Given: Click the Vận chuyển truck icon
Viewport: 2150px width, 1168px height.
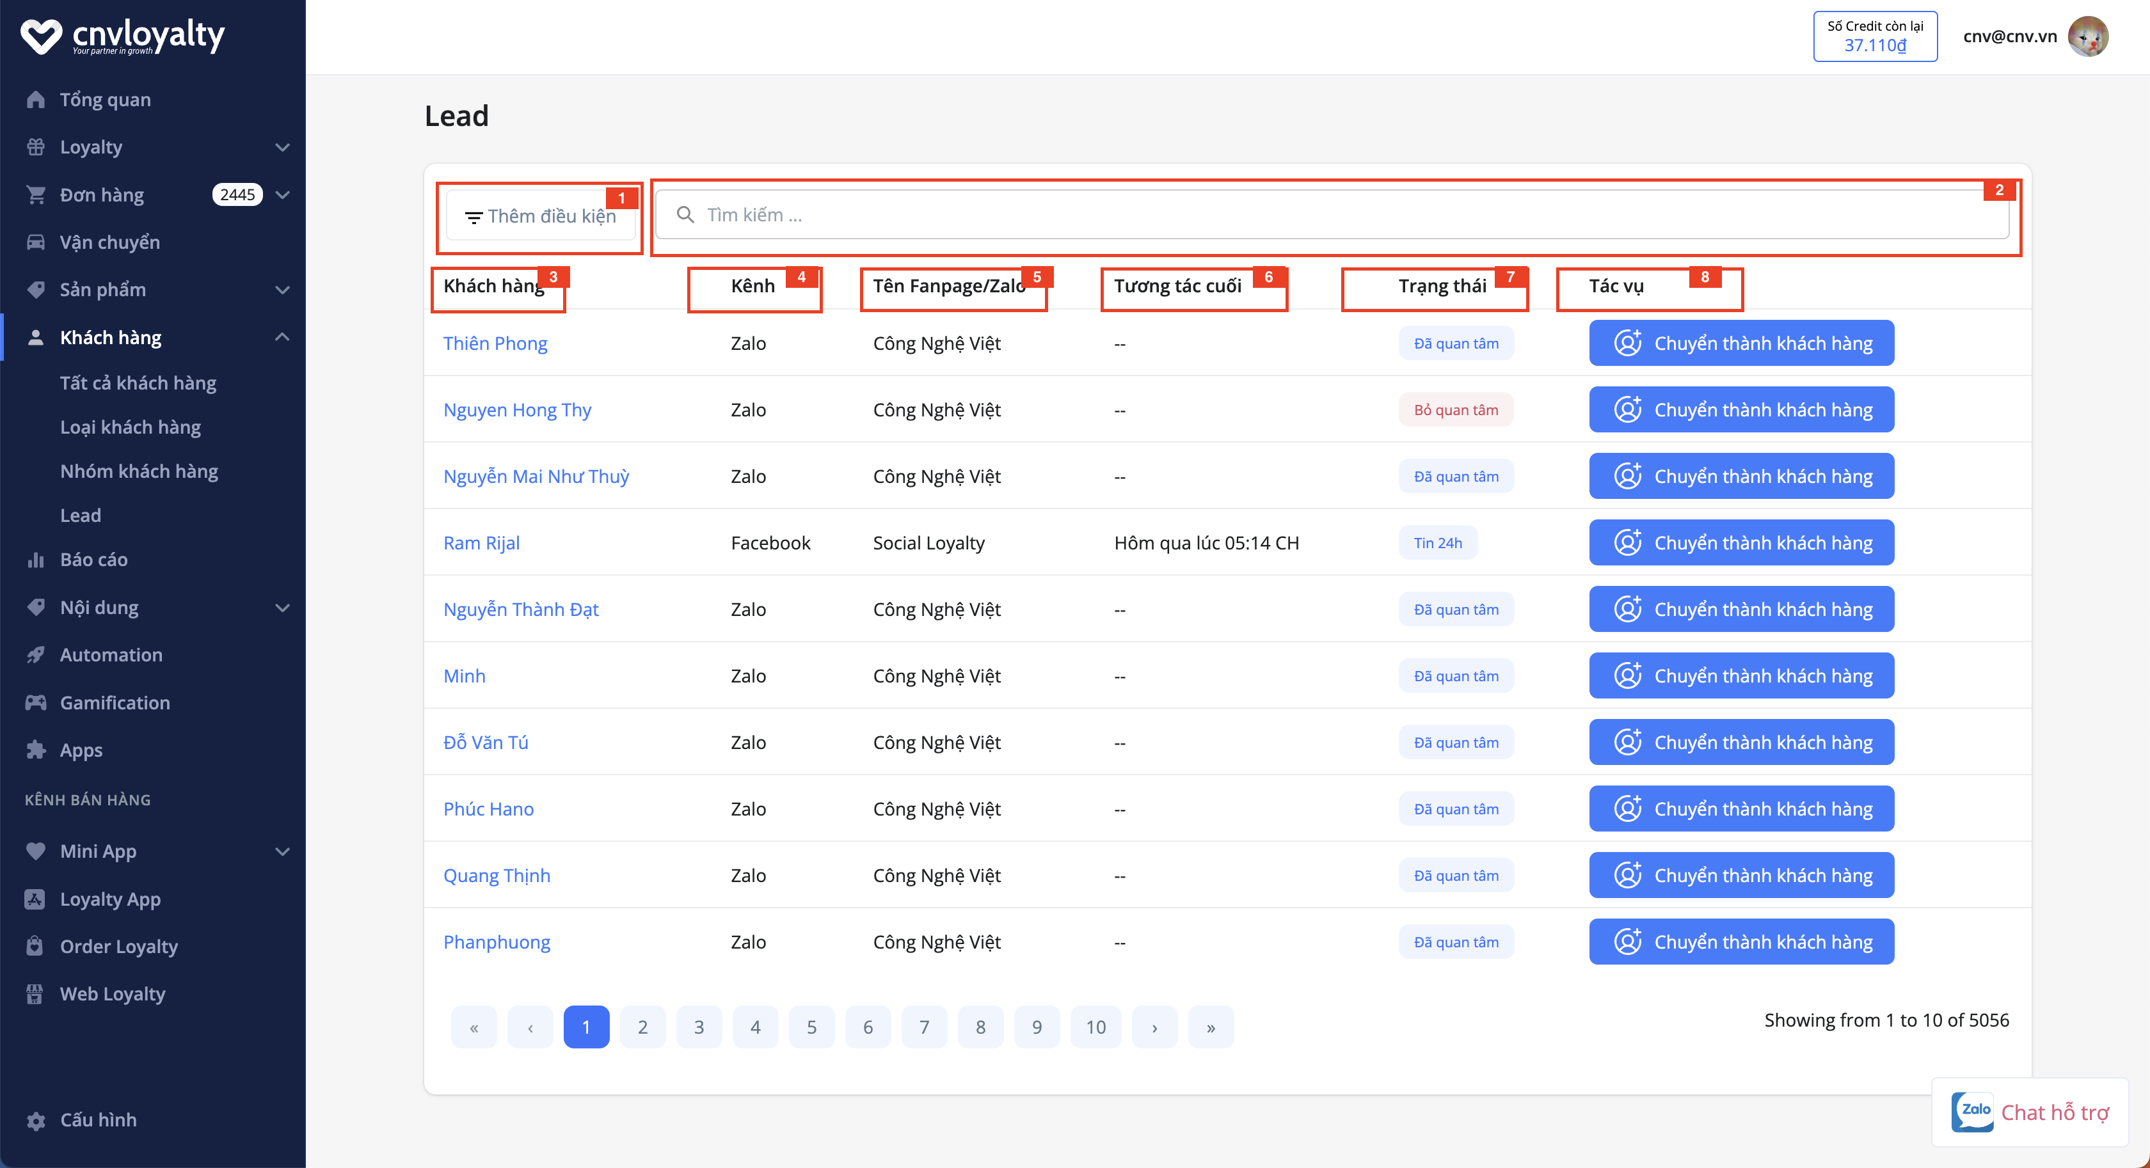Looking at the screenshot, I should point(35,242).
